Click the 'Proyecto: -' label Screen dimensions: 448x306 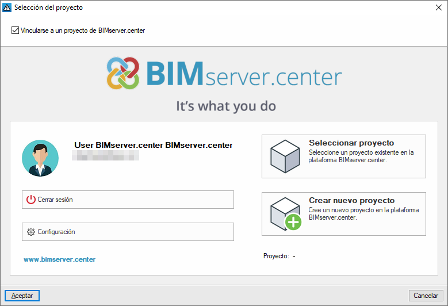pyautogui.click(x=279, y=256)
